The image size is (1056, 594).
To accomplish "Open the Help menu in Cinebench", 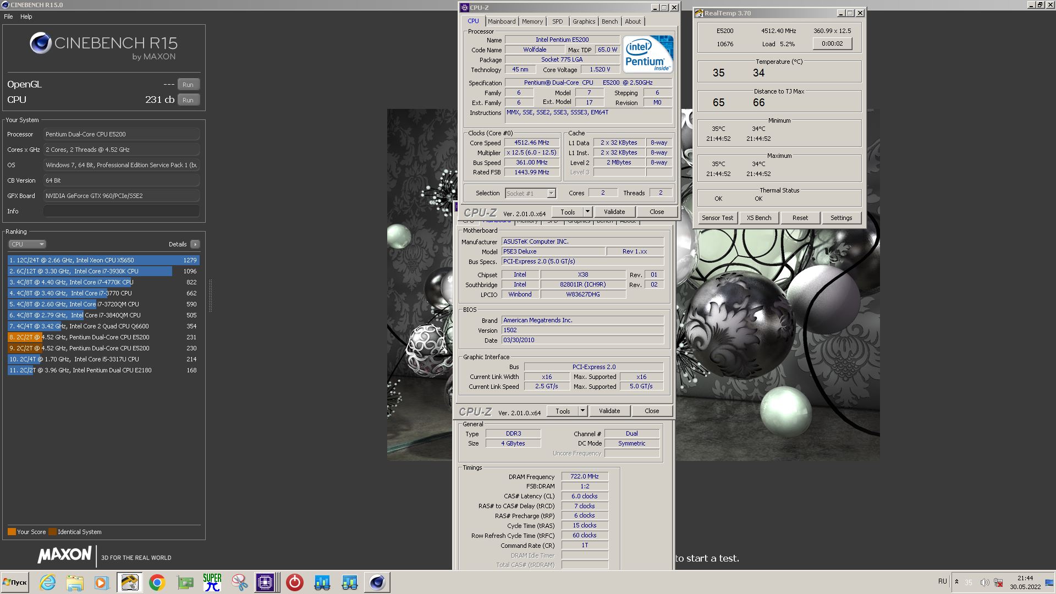I will (26, 16).
